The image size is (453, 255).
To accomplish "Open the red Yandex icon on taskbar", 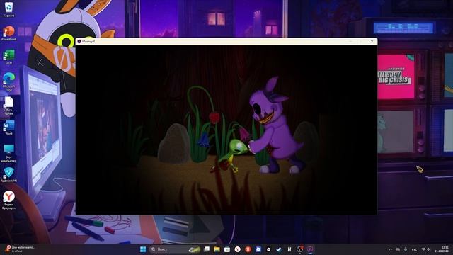I will pyautogui.click(x=248, y=249).
